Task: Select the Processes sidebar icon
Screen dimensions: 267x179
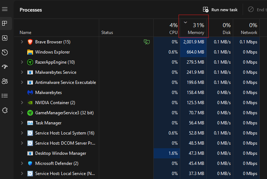Action: [5, 24]
